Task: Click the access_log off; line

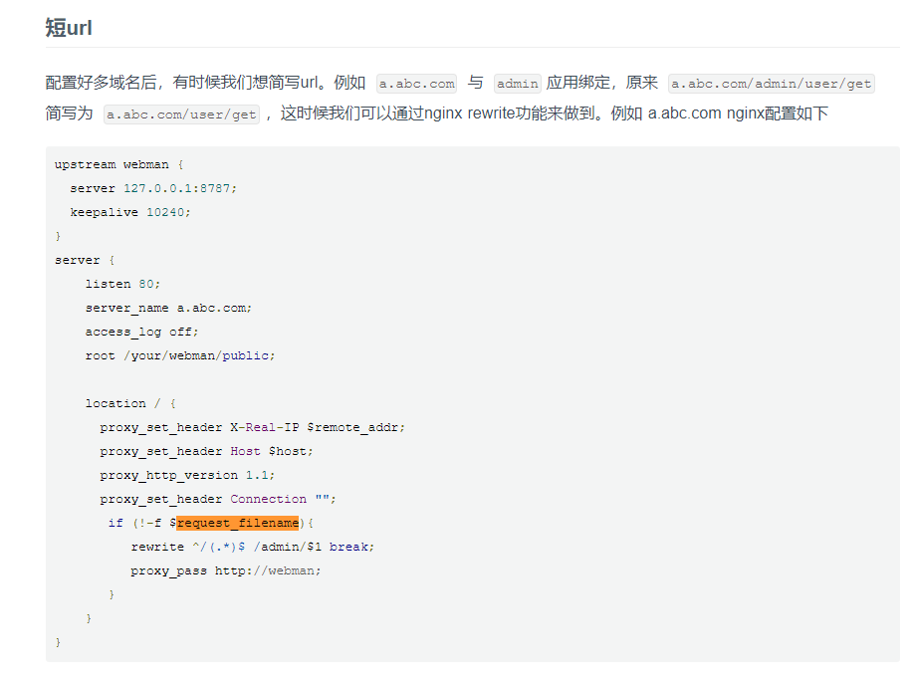Action: point(141,333)
